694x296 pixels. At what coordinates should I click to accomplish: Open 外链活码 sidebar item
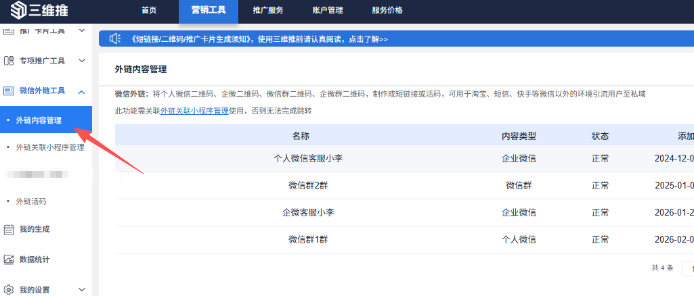click(x=31, y=201)
